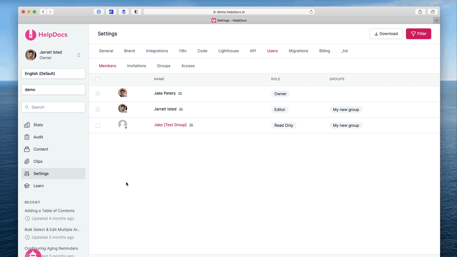Click into the sidebar Search field
Image resolution: width=457 pixels, height=257 pixels.
(53, 107)
